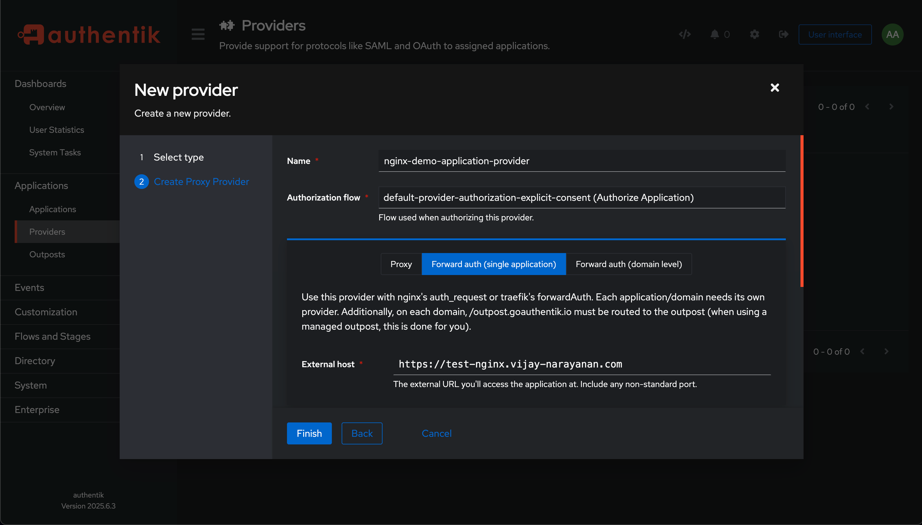Expand the System sidebar section
The image size is (922, 525).
coord(31,386)
